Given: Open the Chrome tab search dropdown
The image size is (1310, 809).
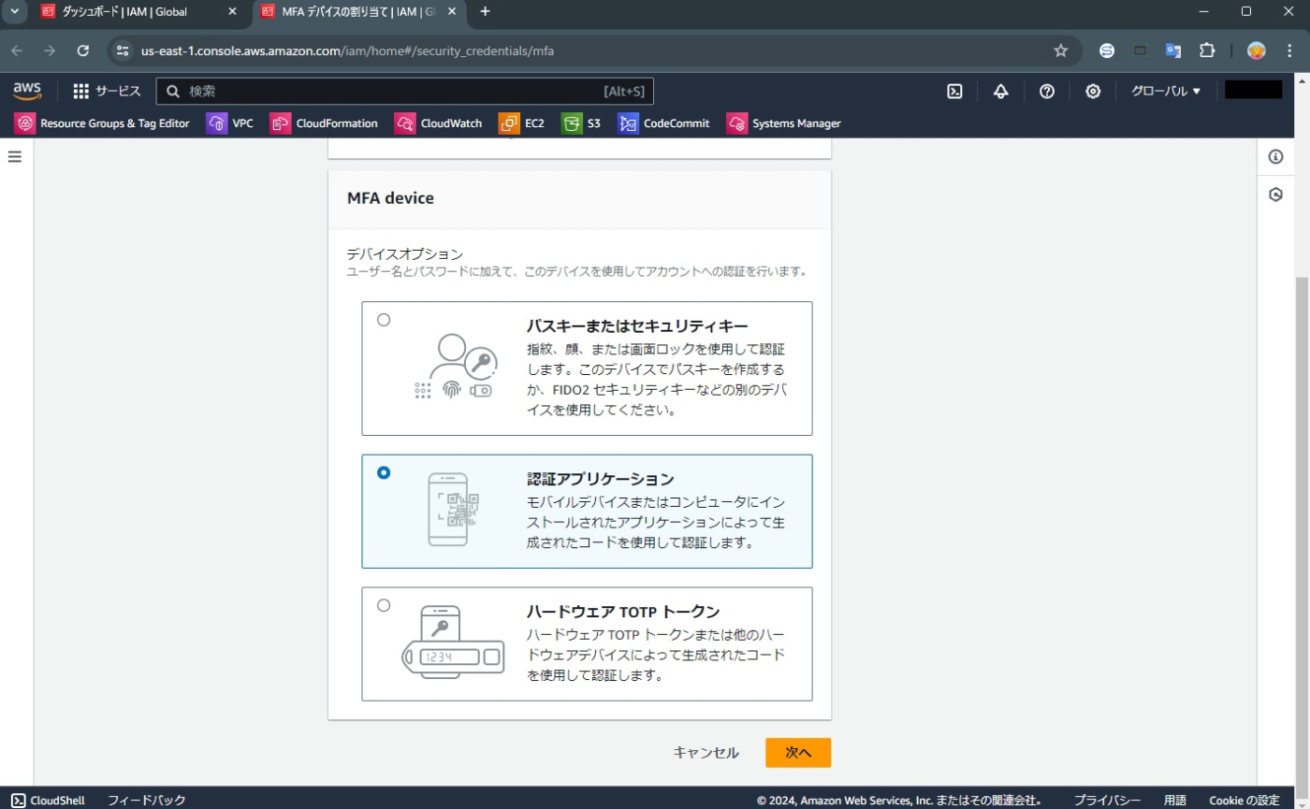Looking at the screenshot, I should [x=13, y=11].
